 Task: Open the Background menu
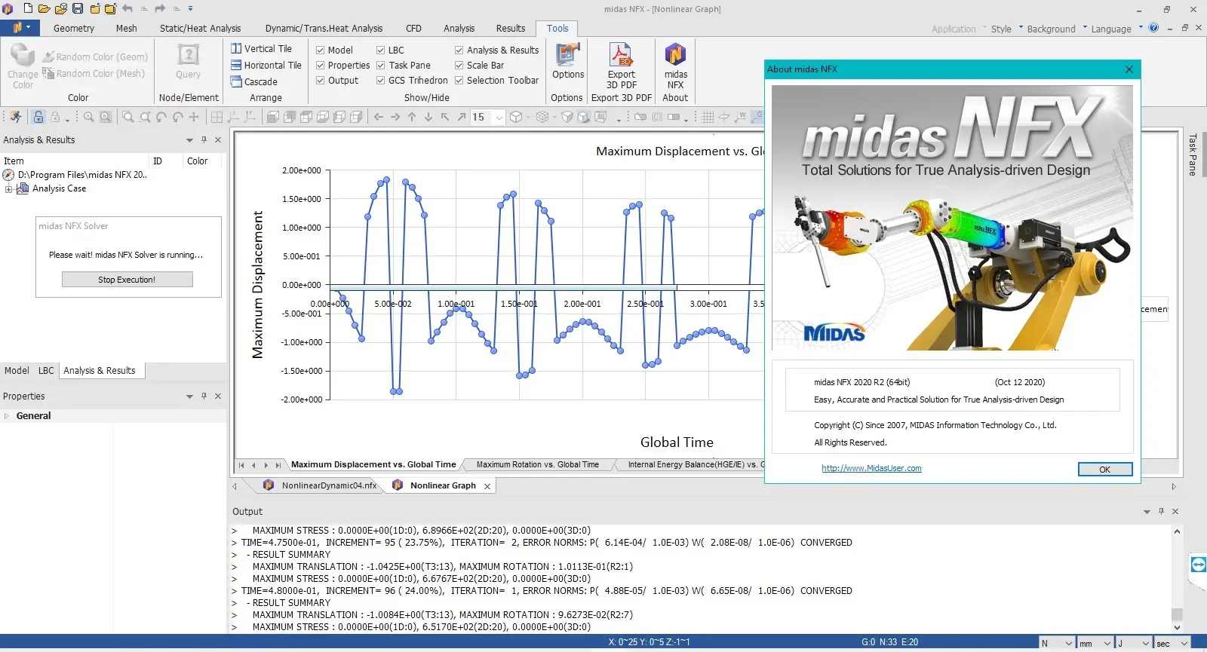[1051, 29]
